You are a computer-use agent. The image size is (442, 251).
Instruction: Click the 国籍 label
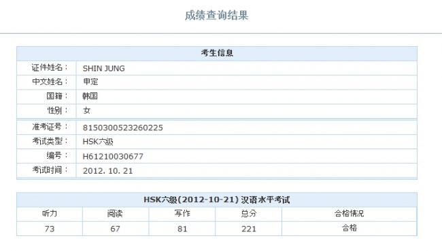tap(57, 96)
